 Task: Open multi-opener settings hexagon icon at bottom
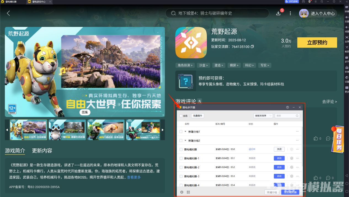[x=182, y=192]
